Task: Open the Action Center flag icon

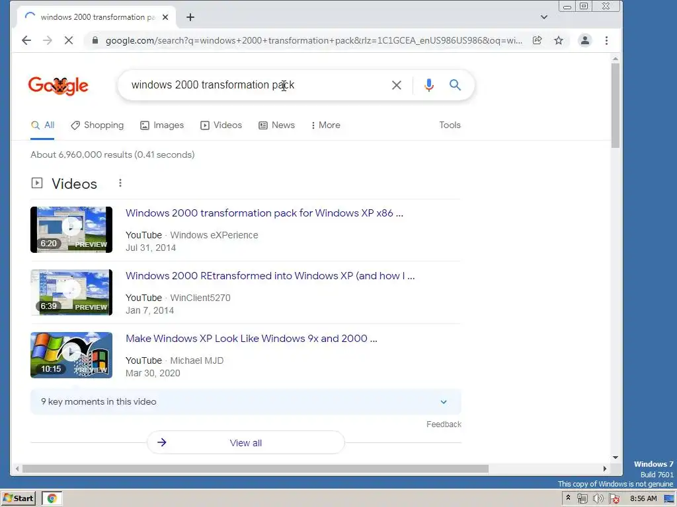Action: point(614,499)
